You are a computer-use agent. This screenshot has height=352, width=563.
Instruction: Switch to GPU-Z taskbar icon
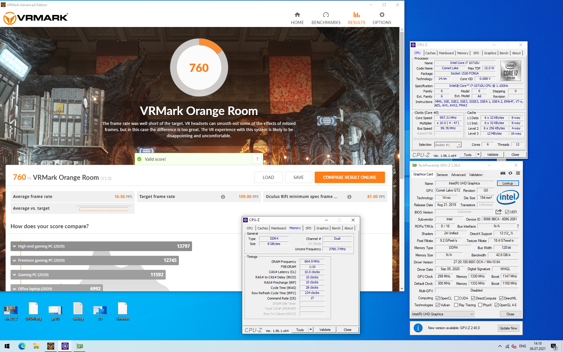click(x=79, y=346)
